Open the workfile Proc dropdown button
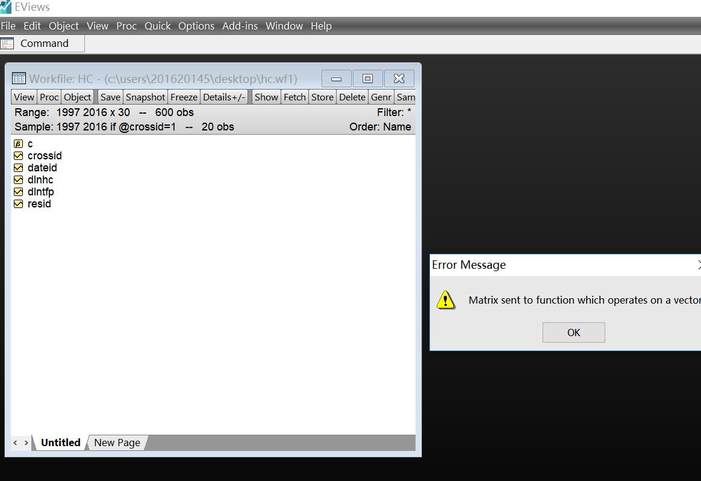The height and width of the screenshot is (481, 701). click(49, 97)
